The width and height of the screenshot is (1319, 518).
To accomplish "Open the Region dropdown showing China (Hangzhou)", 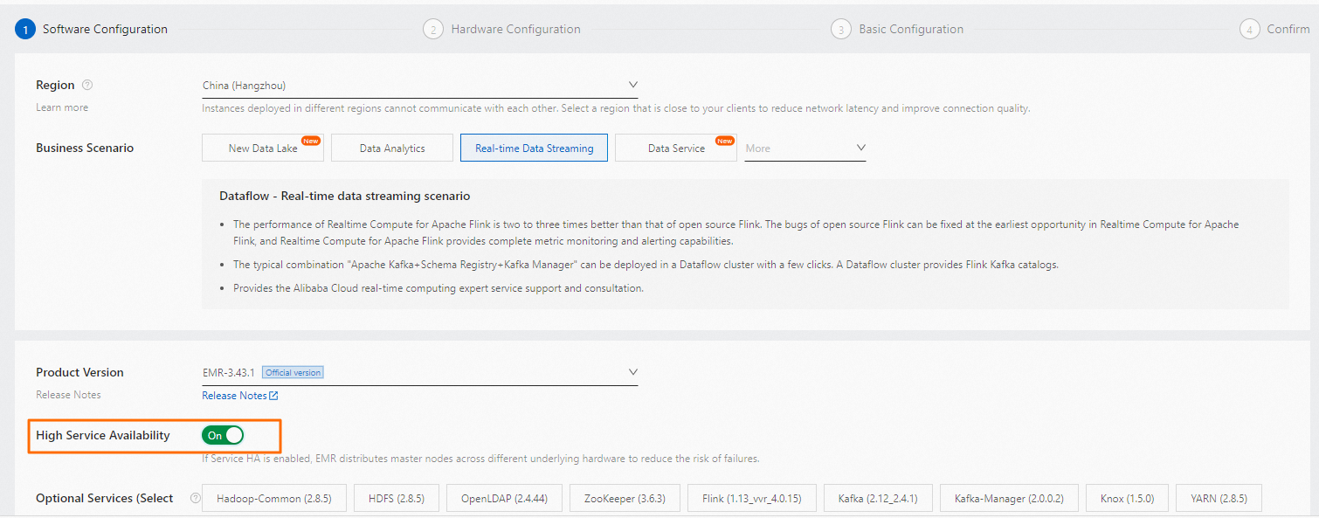I will tap(420, 86).
